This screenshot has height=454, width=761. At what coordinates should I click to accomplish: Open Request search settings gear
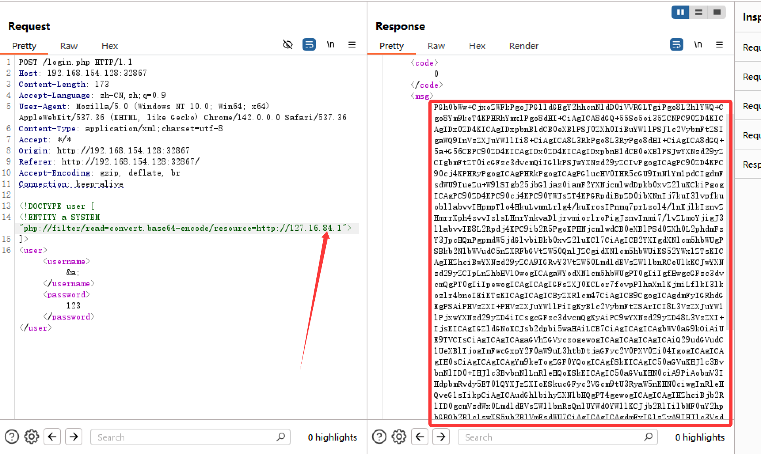coord(31,437)
